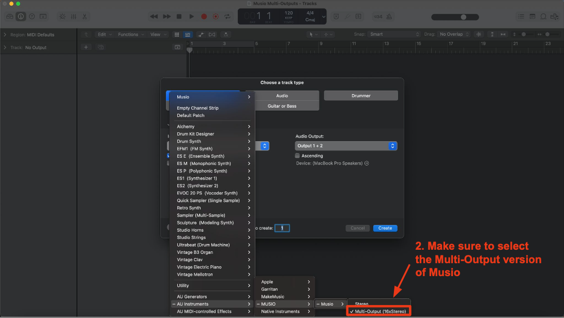Toggle the Count-in 1234 button
Image resolution: width=564 pixels, height=318 pixels.
point(378,17)
